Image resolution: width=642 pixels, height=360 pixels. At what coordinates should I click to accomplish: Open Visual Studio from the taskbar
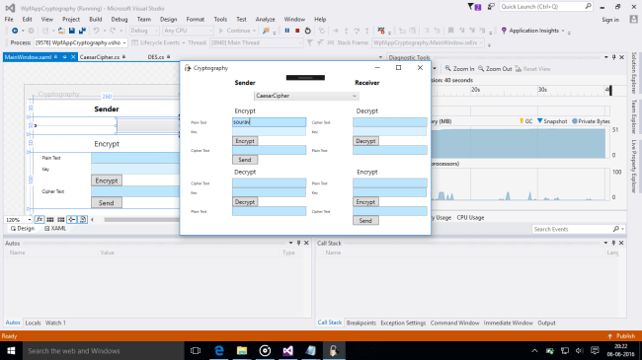pos(287,350)
